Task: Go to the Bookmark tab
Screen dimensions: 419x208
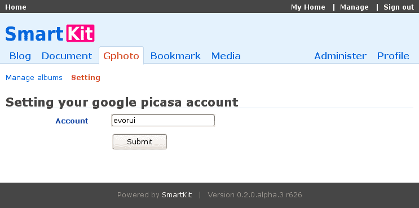Action: [x=175, y=56]
